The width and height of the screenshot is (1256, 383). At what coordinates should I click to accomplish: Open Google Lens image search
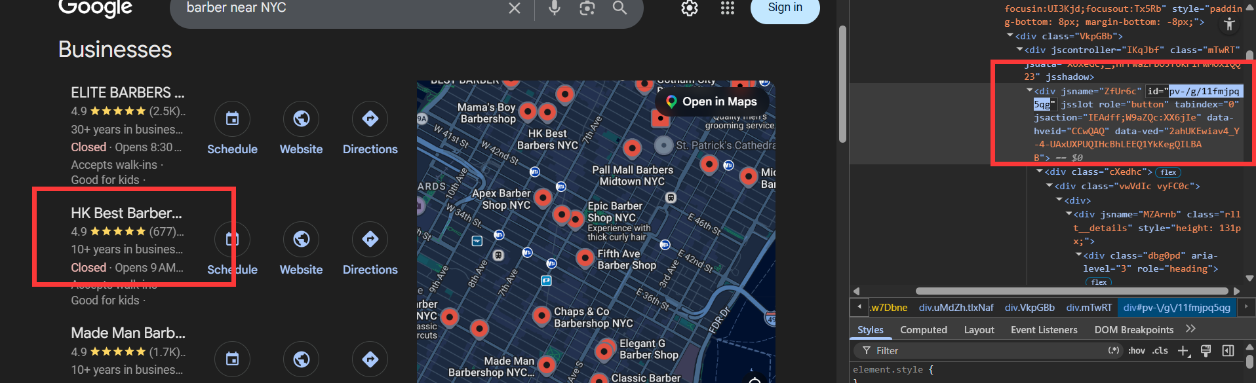(x=587, y=8)
